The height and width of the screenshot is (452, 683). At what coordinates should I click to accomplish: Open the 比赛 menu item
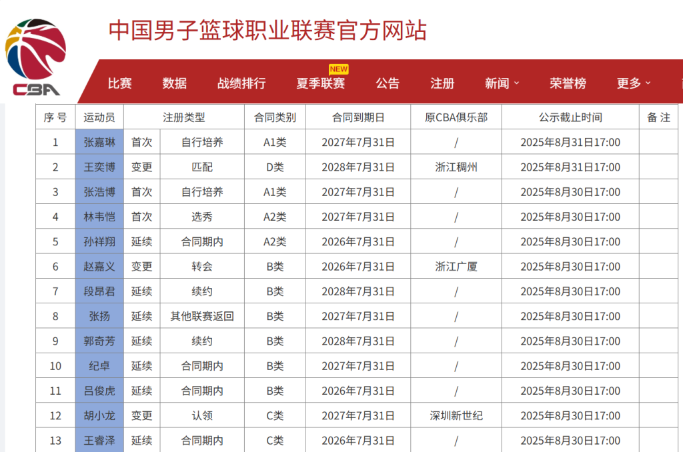[x=121, y=83]
